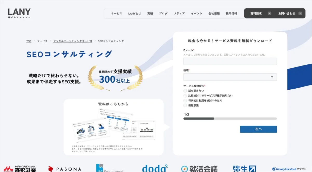Focus the Eメール input field
Viewport: 312px width, 172px height.
point(230,61)
